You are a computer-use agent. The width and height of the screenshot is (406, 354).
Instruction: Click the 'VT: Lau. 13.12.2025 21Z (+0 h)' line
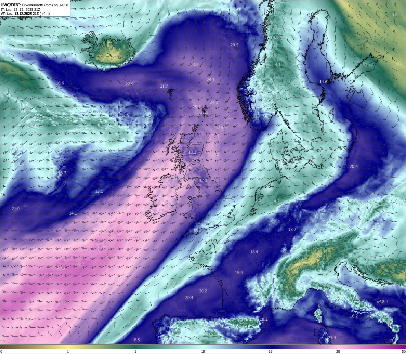tap(25, 14)
